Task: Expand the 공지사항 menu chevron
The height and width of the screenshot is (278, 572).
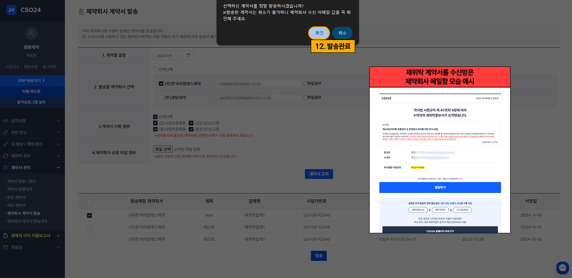Action: pos(58,121)
